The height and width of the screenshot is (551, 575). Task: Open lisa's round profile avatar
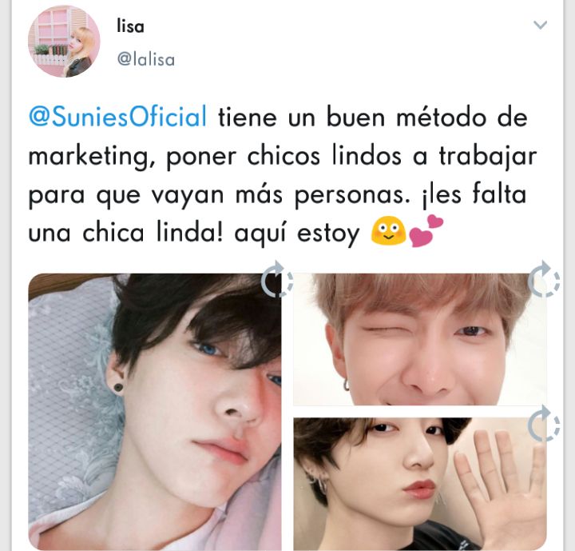pyautogui.click(x=64, y=42)
